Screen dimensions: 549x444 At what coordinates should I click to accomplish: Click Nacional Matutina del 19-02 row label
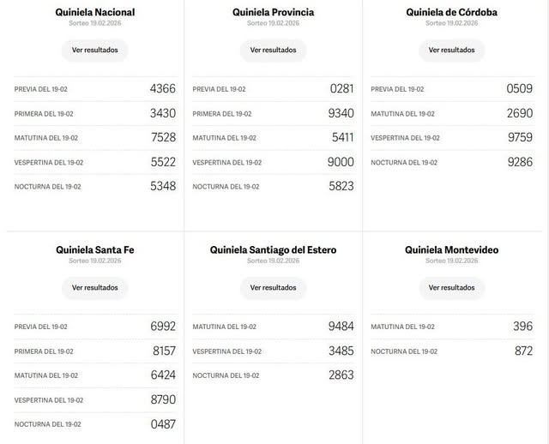click(x=46, y=138)
